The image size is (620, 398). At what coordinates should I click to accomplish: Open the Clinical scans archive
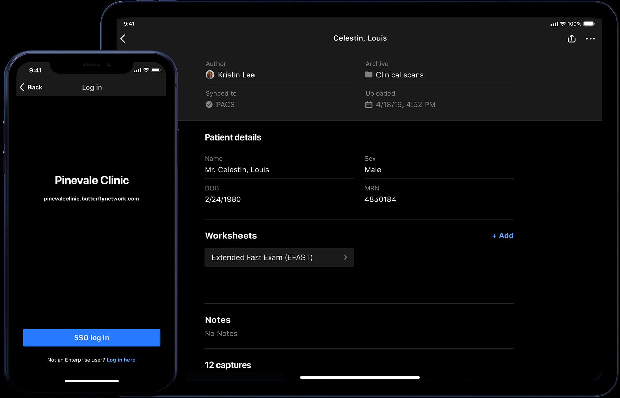pos(399,75)
